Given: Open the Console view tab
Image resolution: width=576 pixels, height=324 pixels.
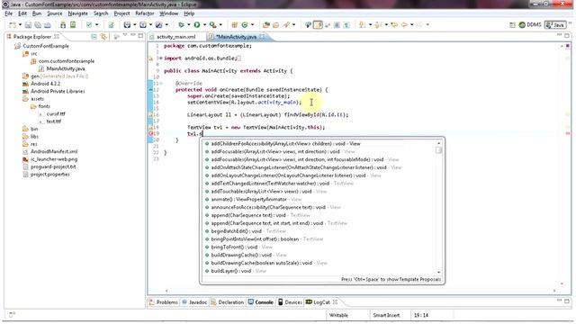Looking at the screenshot, I should pyautogui.click(x=260, y=302).
